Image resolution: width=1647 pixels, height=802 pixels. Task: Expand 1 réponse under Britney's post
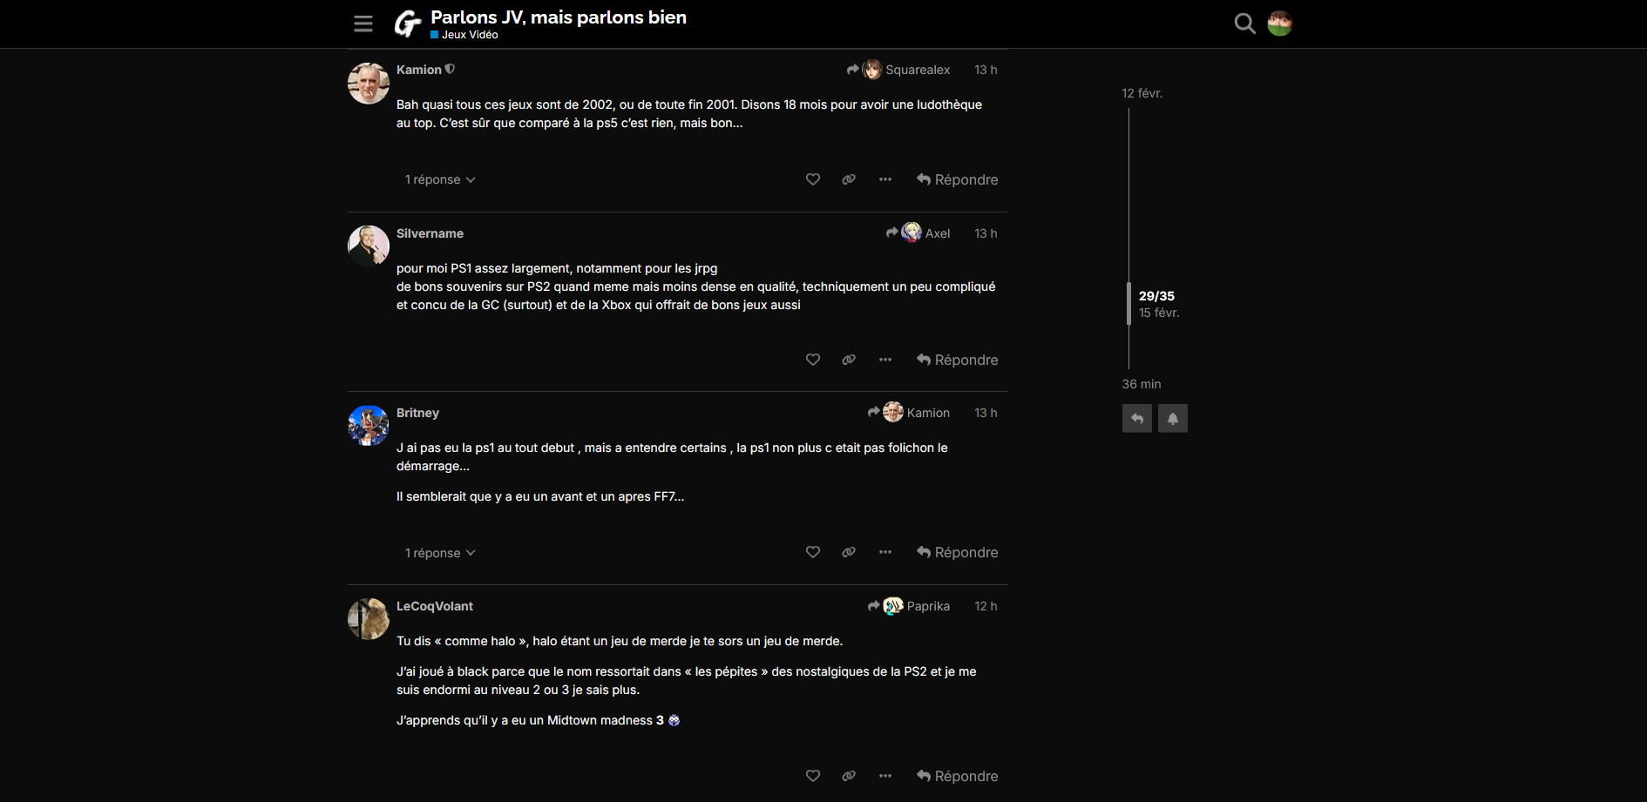point(440,553)
